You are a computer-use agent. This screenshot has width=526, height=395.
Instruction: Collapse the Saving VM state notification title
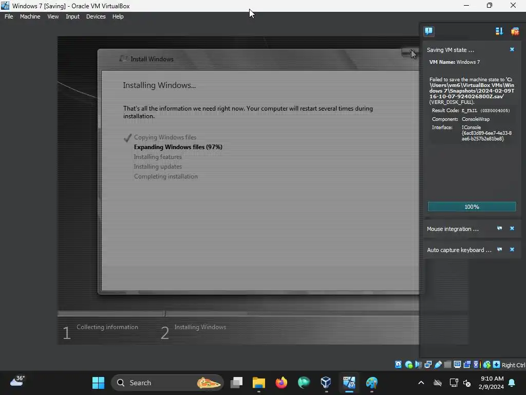(x=450, y=50)
